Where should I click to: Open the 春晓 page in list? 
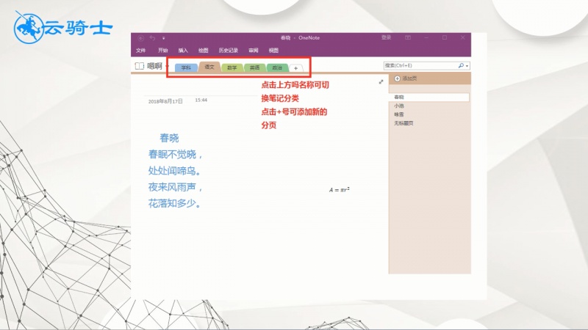click(429, 98)
